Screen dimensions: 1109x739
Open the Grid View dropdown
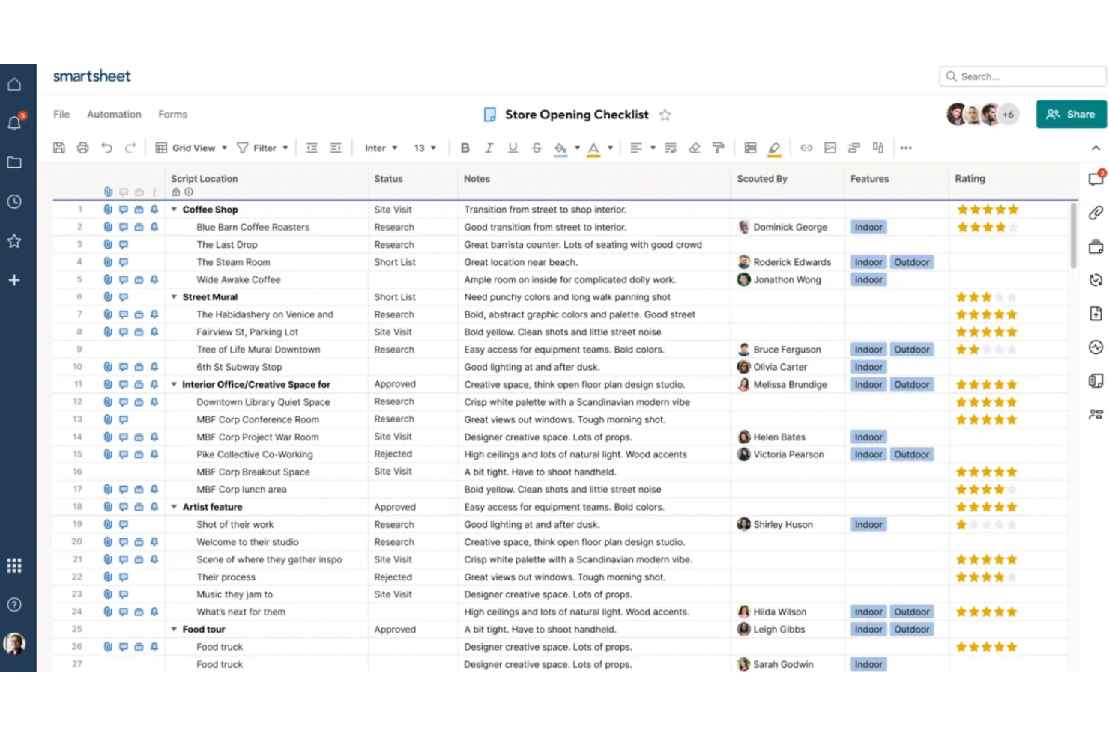click(191, 148)
